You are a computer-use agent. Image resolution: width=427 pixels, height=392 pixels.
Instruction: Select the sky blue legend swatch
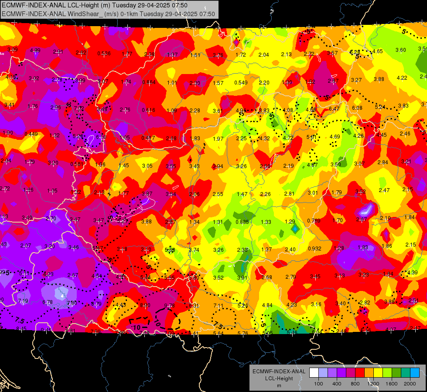pyautogui.click(x=414, y=373)
